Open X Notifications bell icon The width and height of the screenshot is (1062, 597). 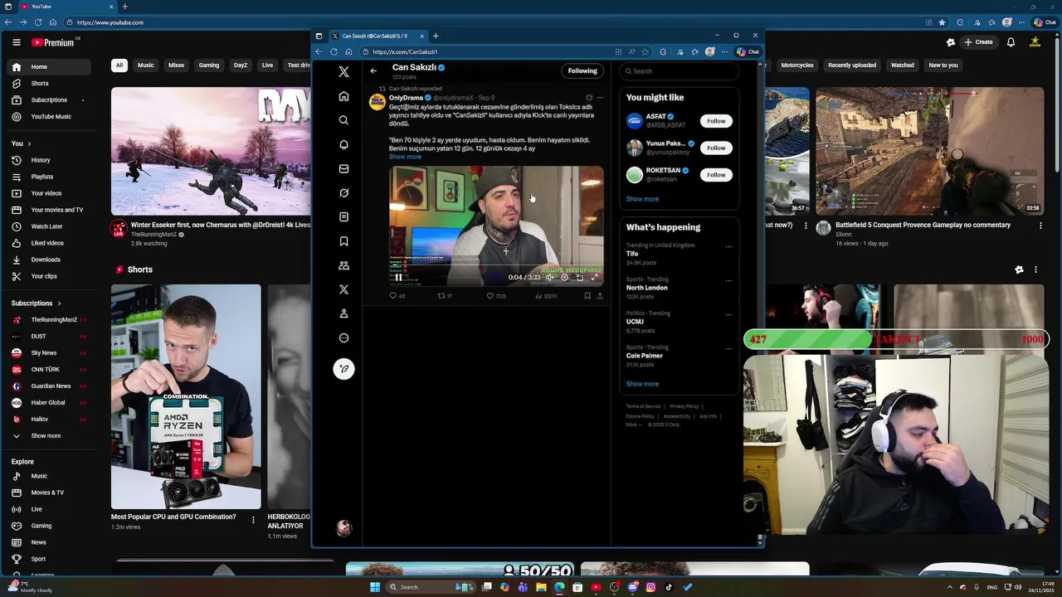pyautogui.click(x=343, y=144)
